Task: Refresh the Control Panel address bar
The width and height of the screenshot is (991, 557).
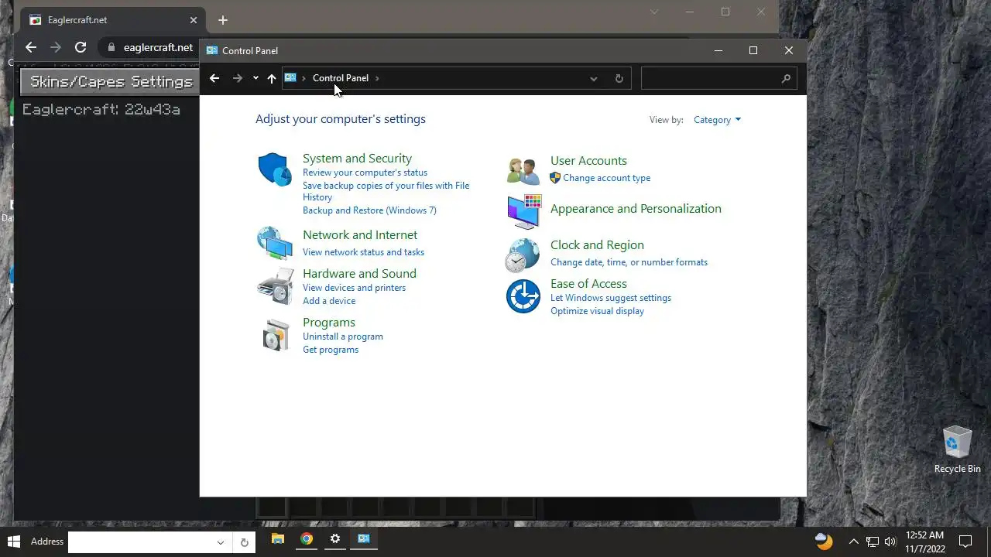Action: tap(619, 78)
